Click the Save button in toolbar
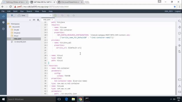Viewport: 182px width, 102px height. tap(21, 15)
